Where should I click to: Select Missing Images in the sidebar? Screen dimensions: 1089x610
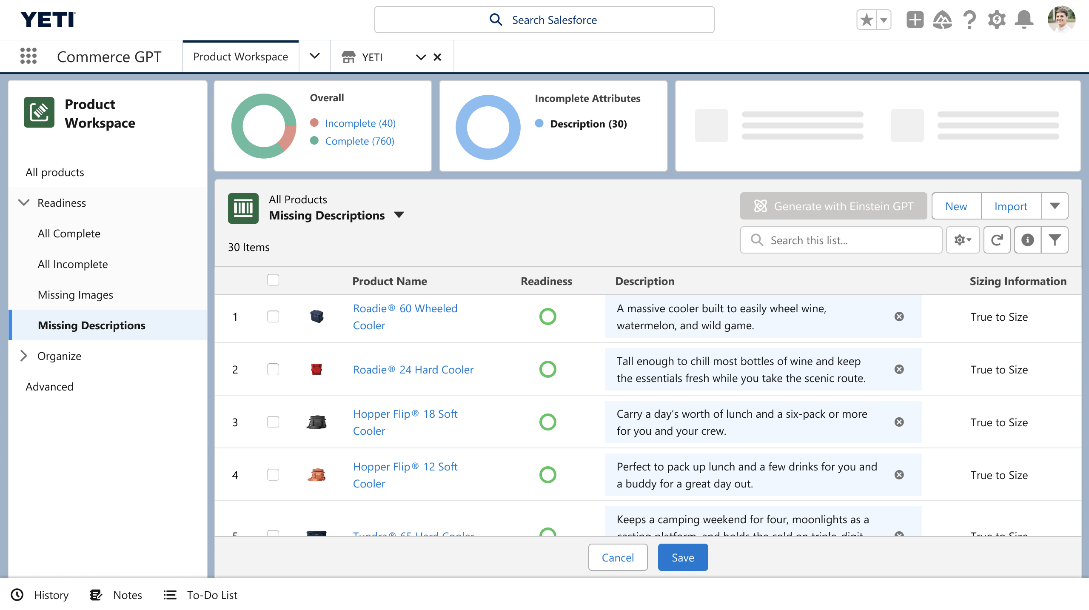pyautogui.click(x=75, y=294)
